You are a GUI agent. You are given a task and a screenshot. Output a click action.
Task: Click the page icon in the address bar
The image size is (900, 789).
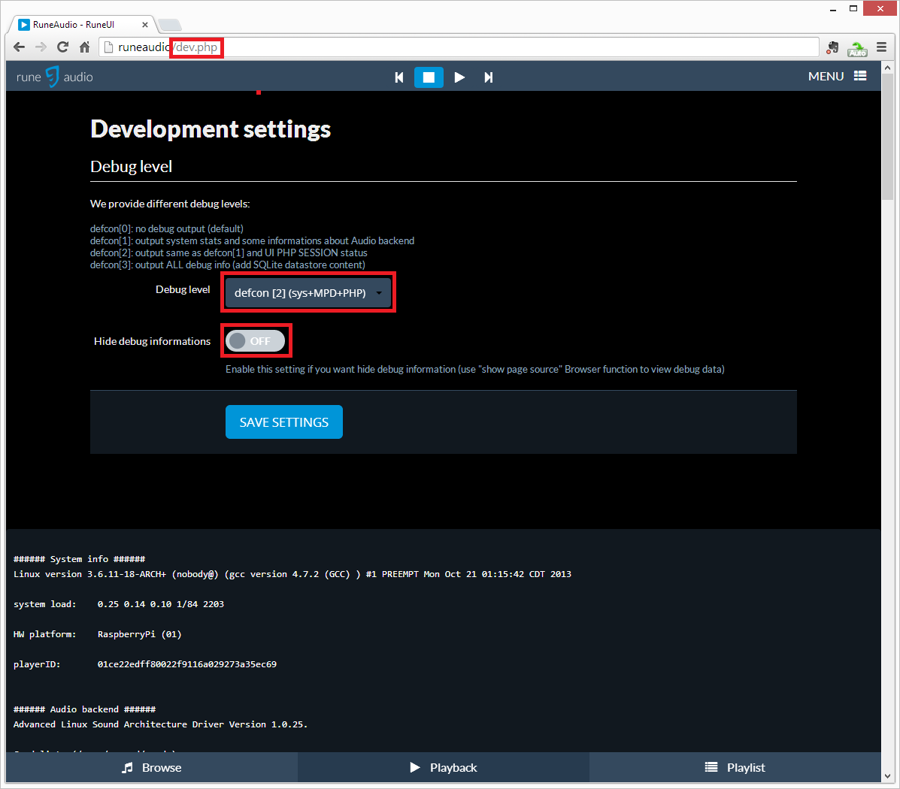[x=108, y=47]
